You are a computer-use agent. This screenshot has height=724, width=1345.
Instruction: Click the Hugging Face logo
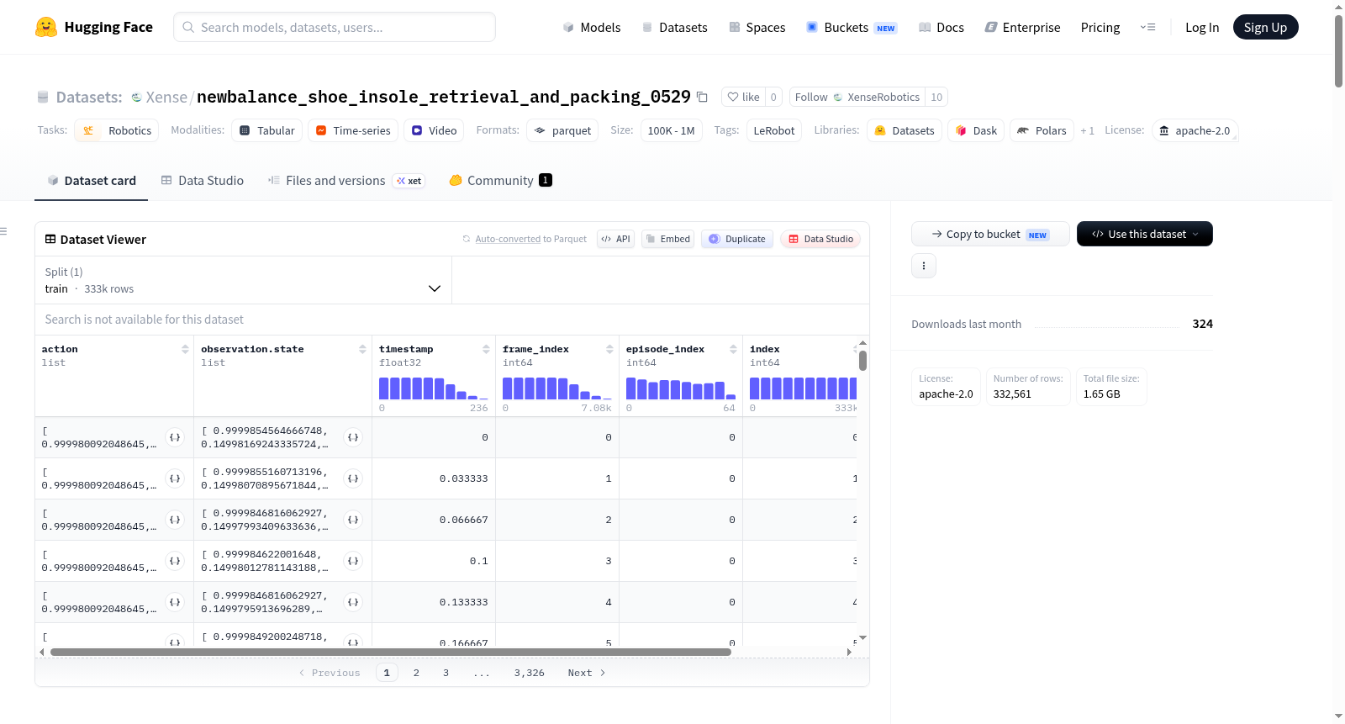click(94, 27)
